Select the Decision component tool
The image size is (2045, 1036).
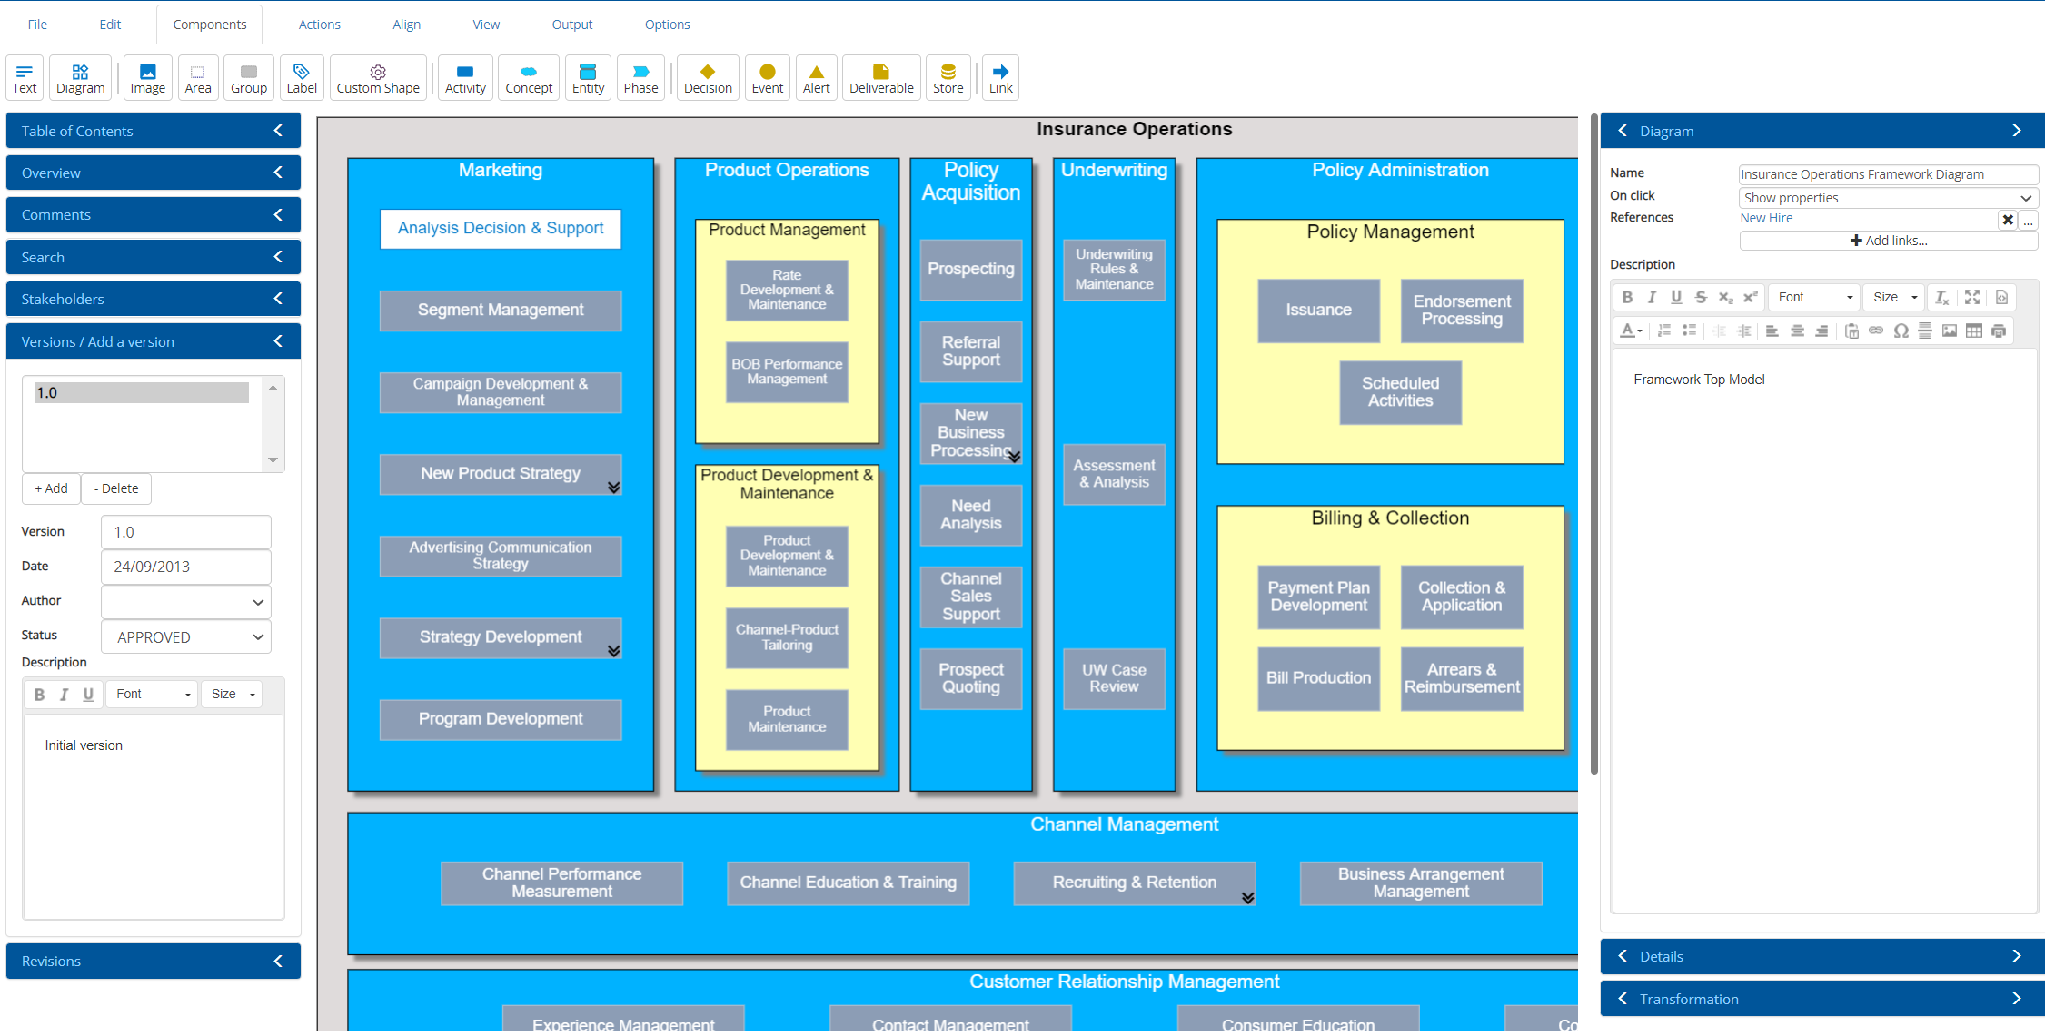tap(707, 78)
